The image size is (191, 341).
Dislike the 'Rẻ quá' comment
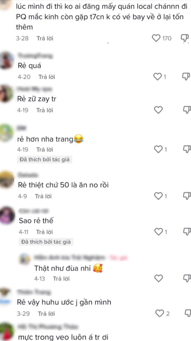(x=186, y=76)
